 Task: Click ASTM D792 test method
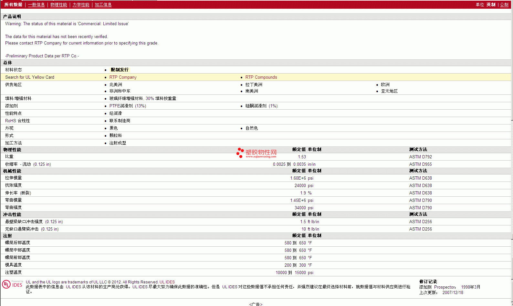(x=420, y=157)
